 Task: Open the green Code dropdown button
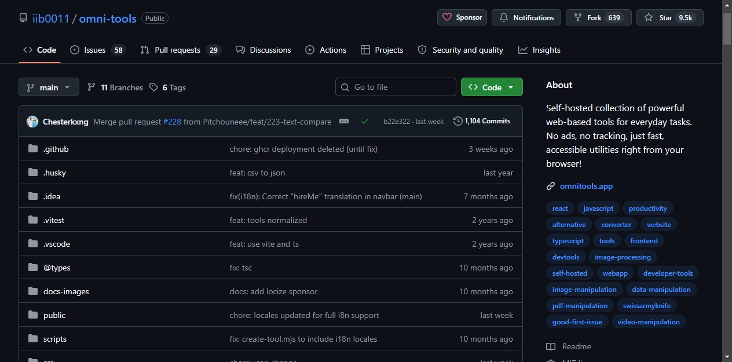point(492,87)
